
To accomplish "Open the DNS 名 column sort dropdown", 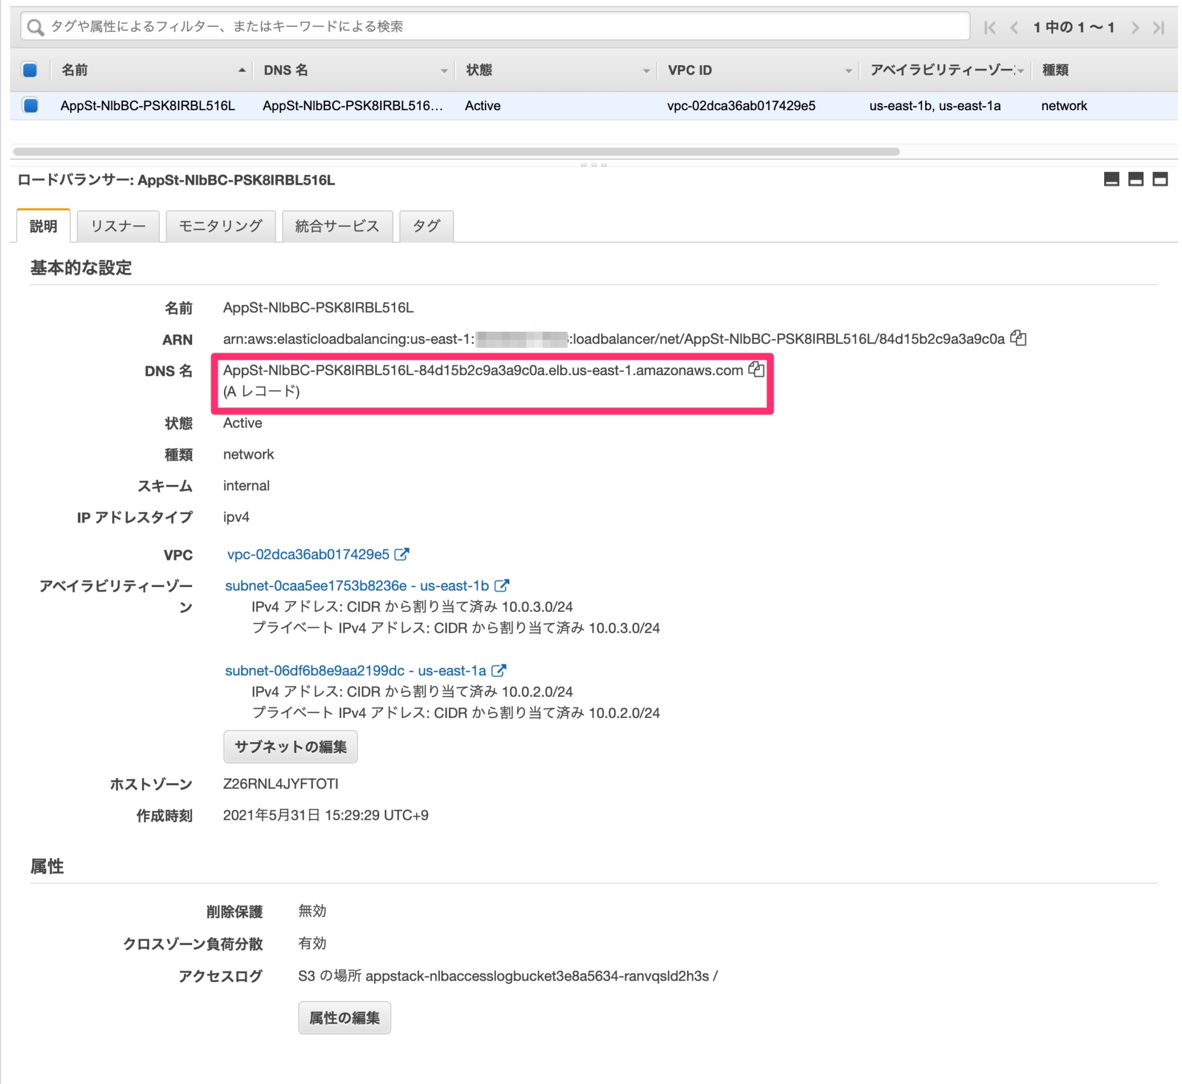I will pos(444,70).
